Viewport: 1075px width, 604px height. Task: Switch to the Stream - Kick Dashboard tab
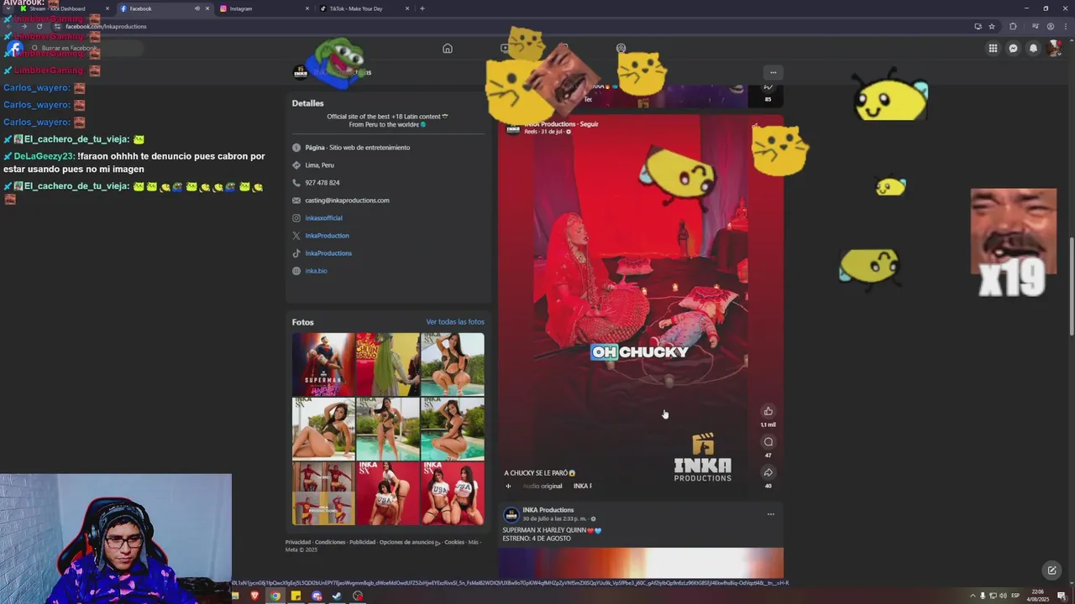[63, 8]
